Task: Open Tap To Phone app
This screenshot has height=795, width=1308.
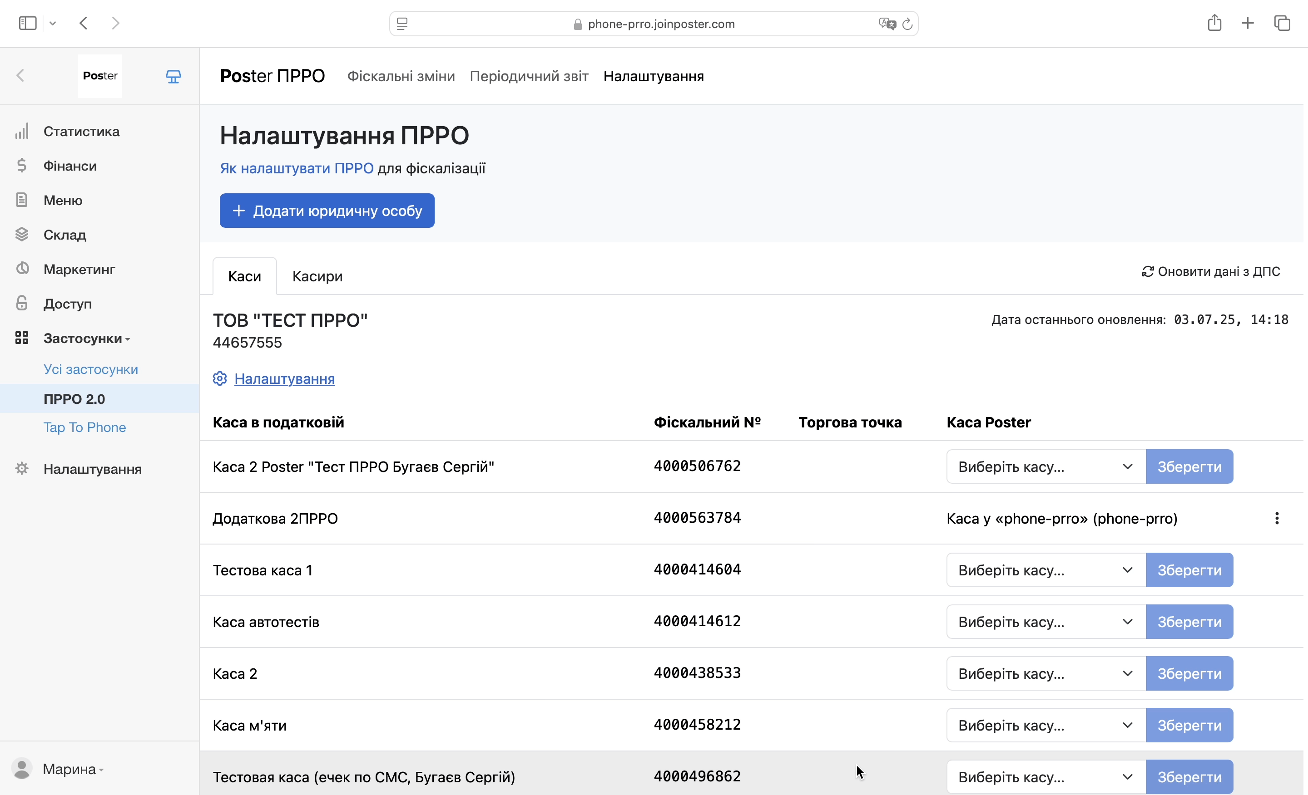Action: [x=84, y=427]
